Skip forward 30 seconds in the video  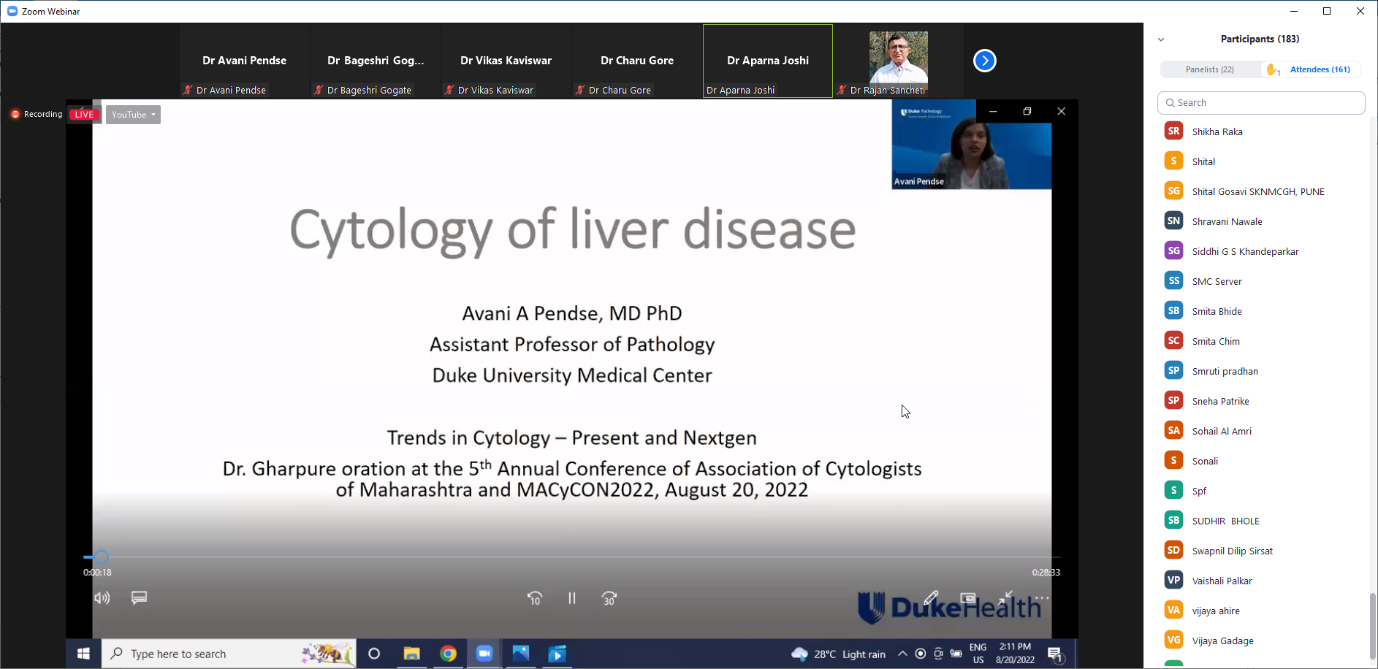609,598
